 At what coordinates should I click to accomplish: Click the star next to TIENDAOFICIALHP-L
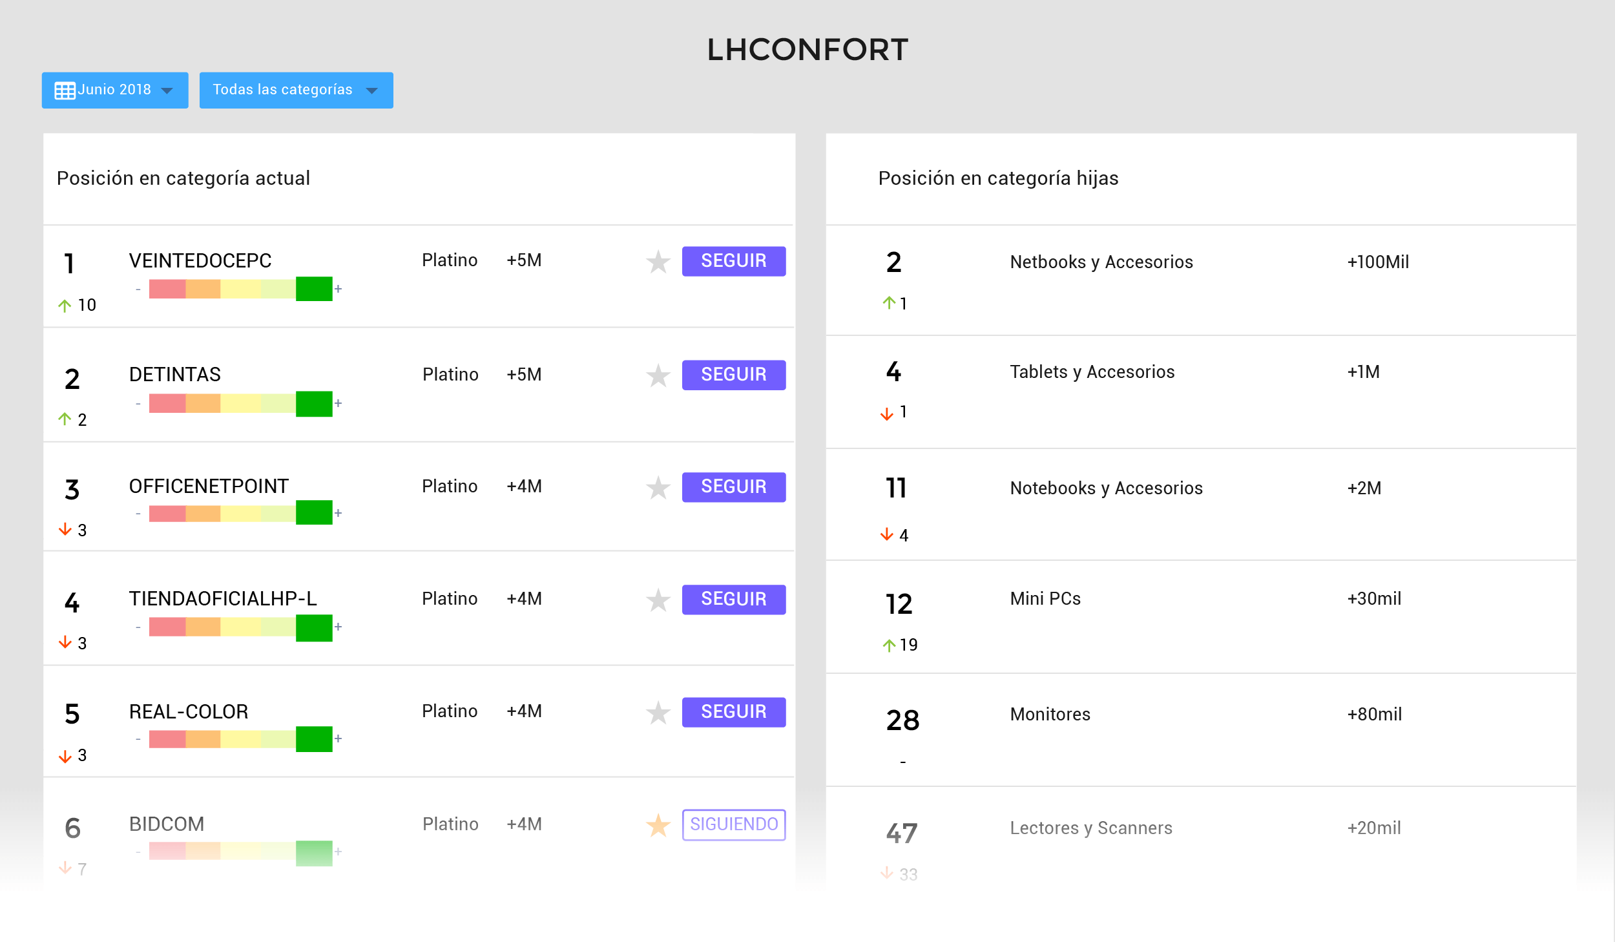point(658,600)
